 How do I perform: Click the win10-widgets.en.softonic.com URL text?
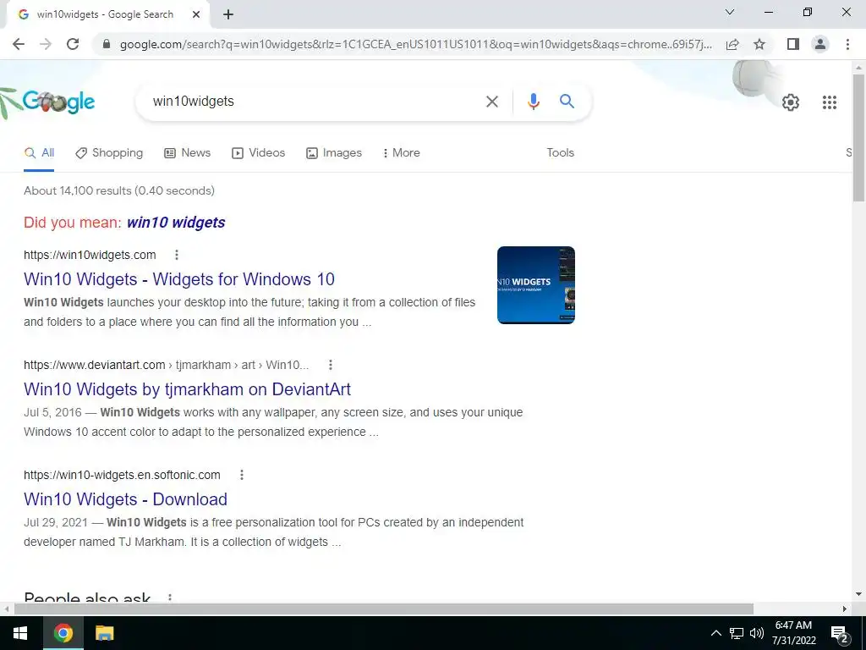122,475
